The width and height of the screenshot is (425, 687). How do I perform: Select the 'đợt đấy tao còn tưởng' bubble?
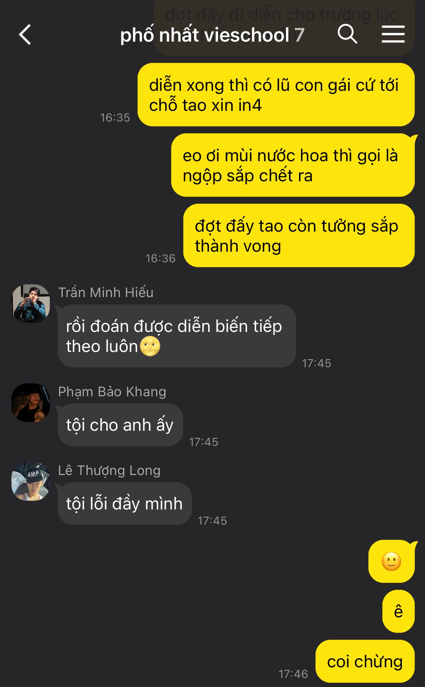[299, 235]
